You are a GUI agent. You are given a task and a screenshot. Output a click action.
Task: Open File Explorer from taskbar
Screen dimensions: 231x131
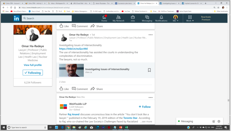(74, 127)
